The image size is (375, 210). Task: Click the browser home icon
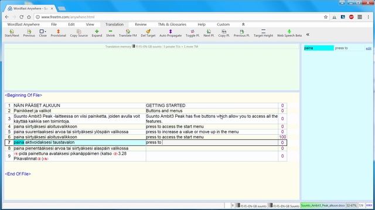(29, 17)
